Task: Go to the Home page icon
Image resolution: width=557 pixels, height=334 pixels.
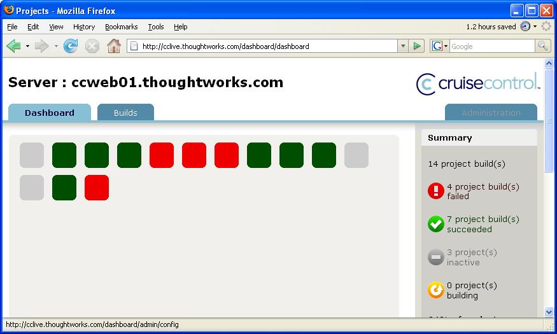Action: click(x=113, y=46)
